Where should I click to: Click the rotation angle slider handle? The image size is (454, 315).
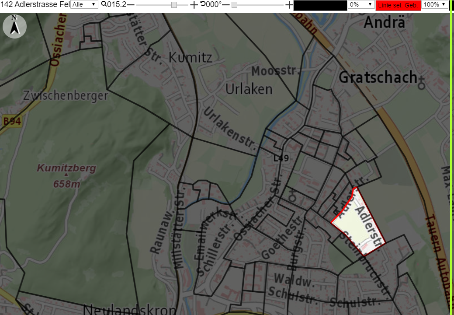(x=235, y=5)
